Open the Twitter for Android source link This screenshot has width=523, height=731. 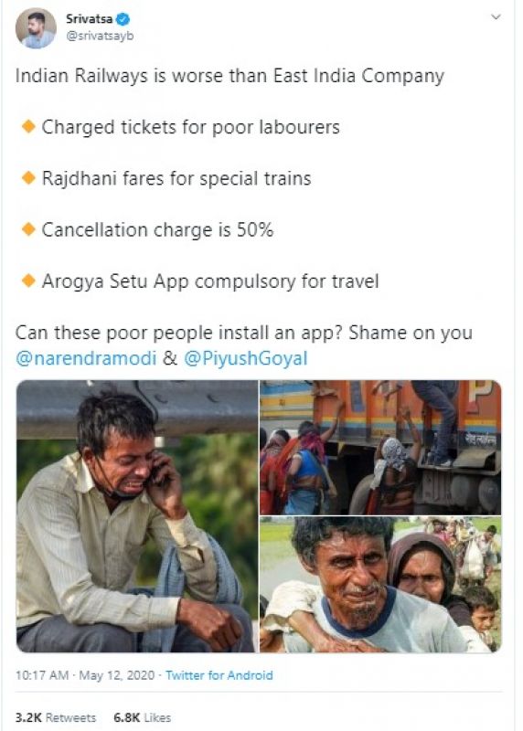219,675
